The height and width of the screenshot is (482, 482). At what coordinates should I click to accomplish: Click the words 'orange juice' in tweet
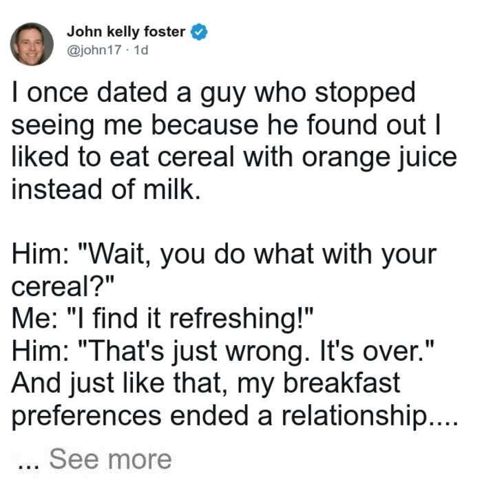pyautogui.click(x=379, y=158)
